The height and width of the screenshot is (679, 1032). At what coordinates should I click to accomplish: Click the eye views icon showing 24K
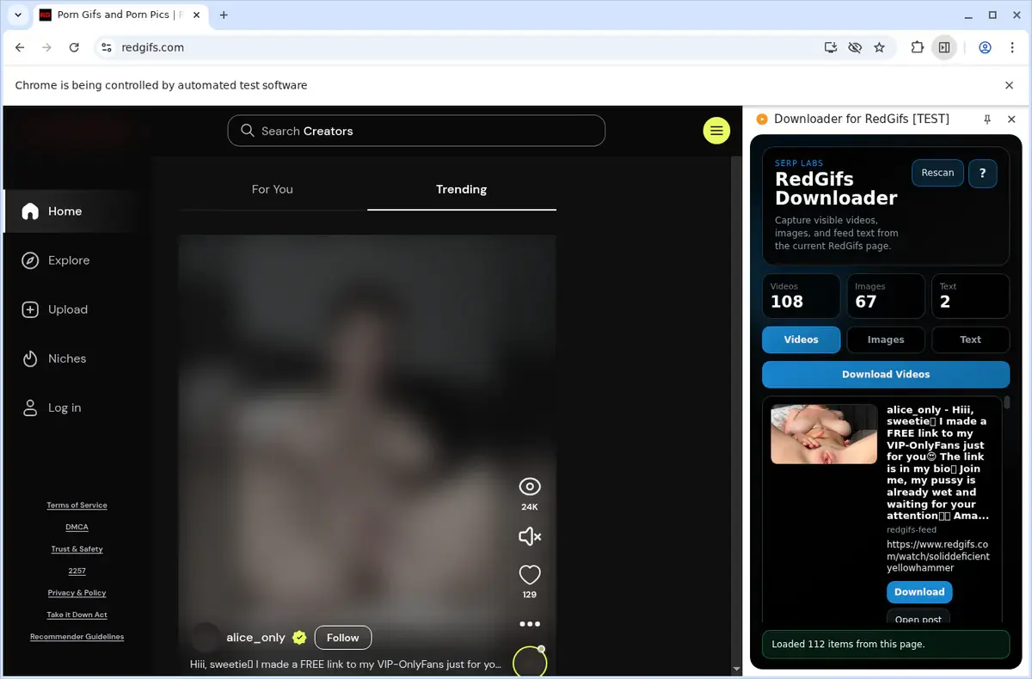530,486
